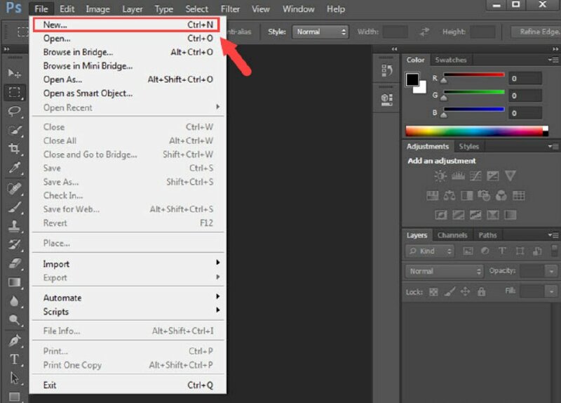
Task: Select the Horizontal Type tool
Action: pyautogui.click(x=14, y=359)
